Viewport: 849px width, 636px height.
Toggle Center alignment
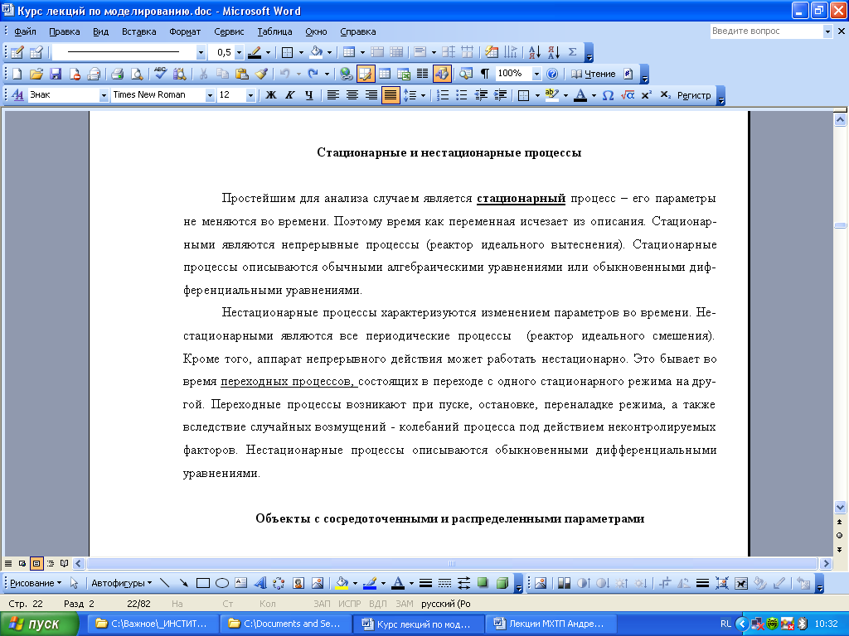click(352, 95)
